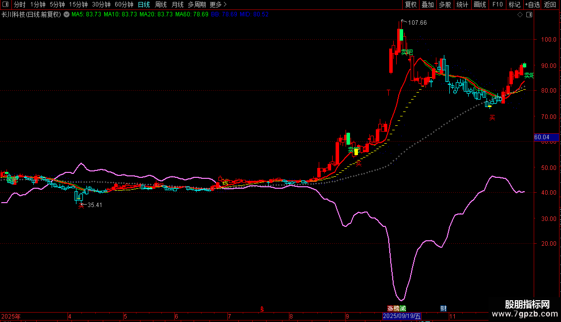Screen dimensions: 561x322
Task: Click the MA5: 83.73 indicator value
Action: pos(86,14)
